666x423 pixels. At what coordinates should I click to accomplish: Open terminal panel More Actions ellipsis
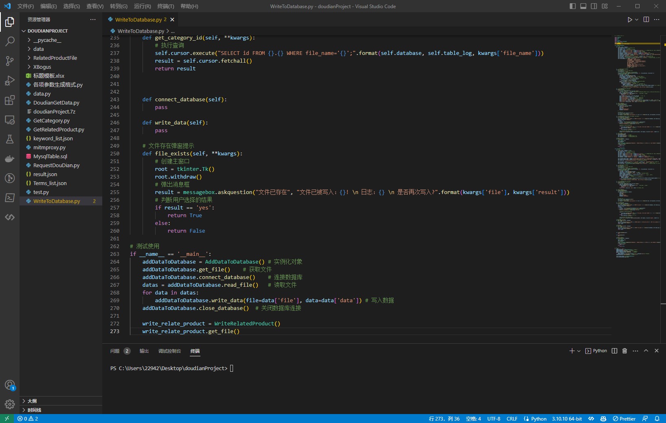point(635,351)
